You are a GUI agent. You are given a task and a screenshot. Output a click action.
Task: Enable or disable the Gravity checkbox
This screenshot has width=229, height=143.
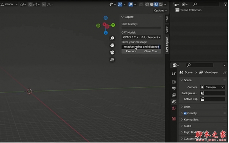pyautogui.click(x=185, y=114)
